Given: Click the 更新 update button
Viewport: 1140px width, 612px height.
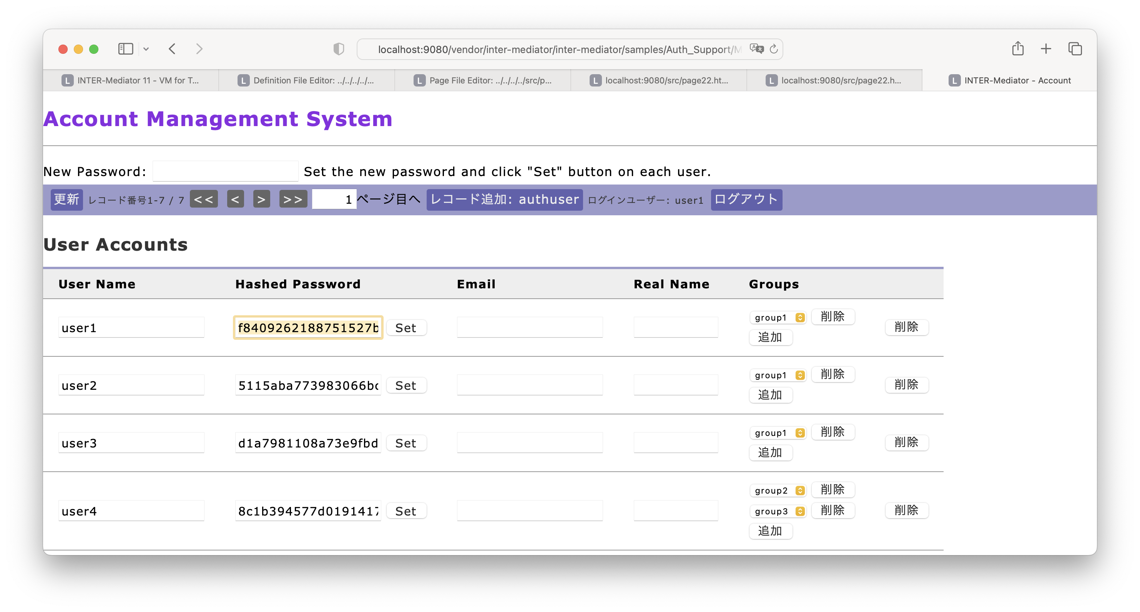Looking at the screenshot, I should point(66,200).
